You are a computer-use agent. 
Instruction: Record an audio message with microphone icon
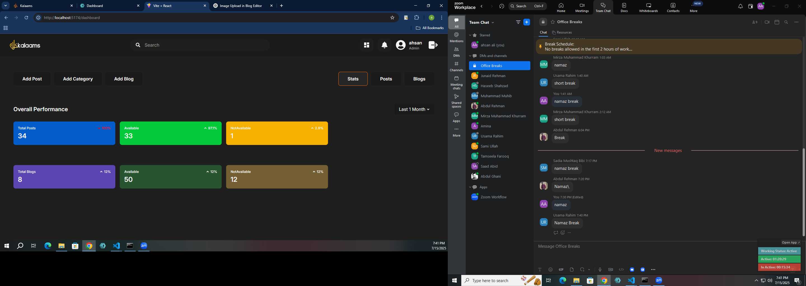(600, 270)
